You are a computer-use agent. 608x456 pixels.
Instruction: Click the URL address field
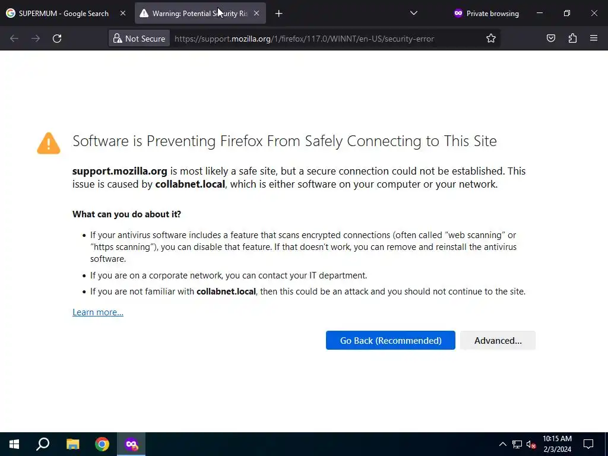(x=321, y=39)
